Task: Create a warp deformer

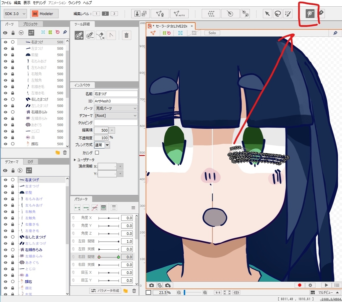Action: click(211, 14)
